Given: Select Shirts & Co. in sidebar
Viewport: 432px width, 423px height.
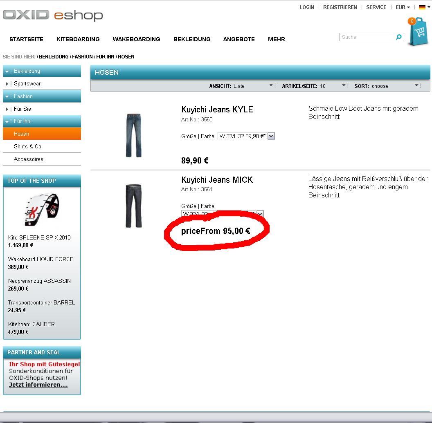Looking at the screenshot, I should coord(28,147).
